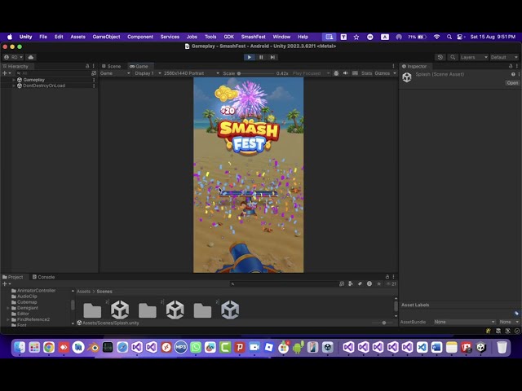Open the GameObject menu
The width and height of the screenshot is (522, 391).
pyautogui.click(x=106, y=37)
